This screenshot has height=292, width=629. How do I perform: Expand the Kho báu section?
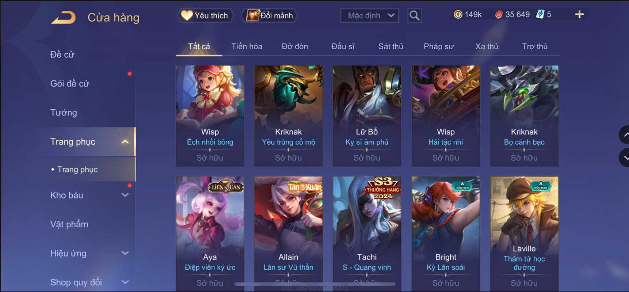125,195
